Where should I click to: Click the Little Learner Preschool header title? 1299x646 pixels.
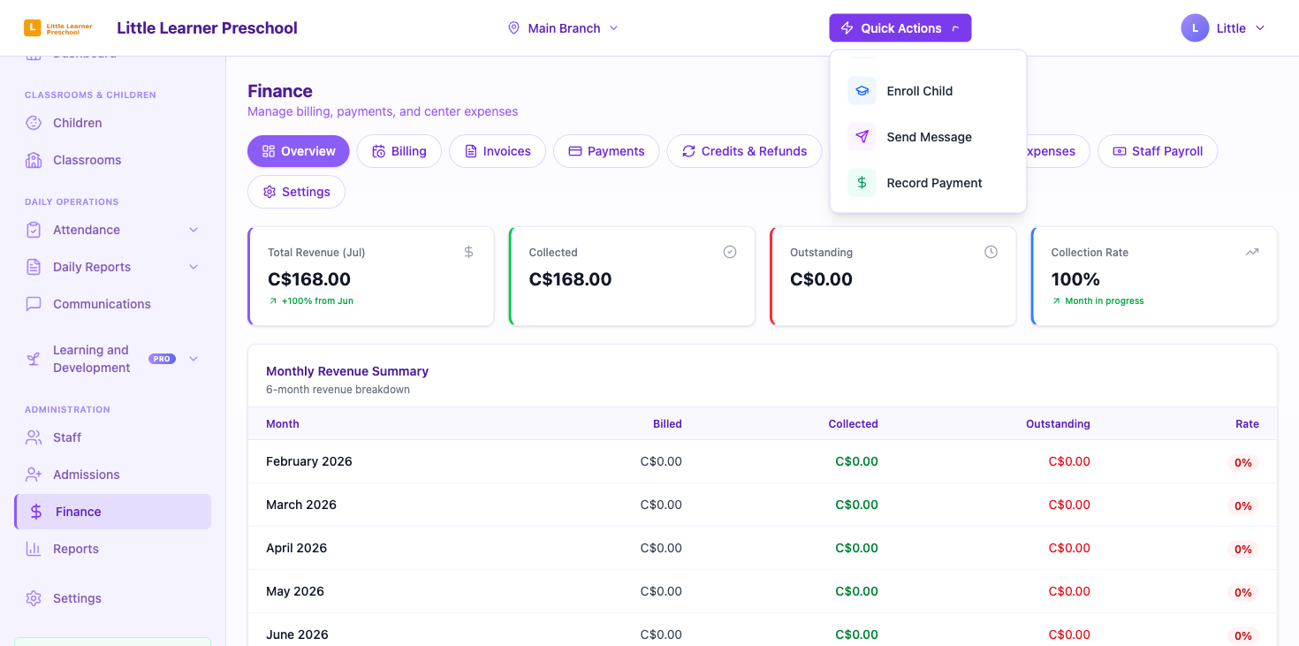[207, 28]
